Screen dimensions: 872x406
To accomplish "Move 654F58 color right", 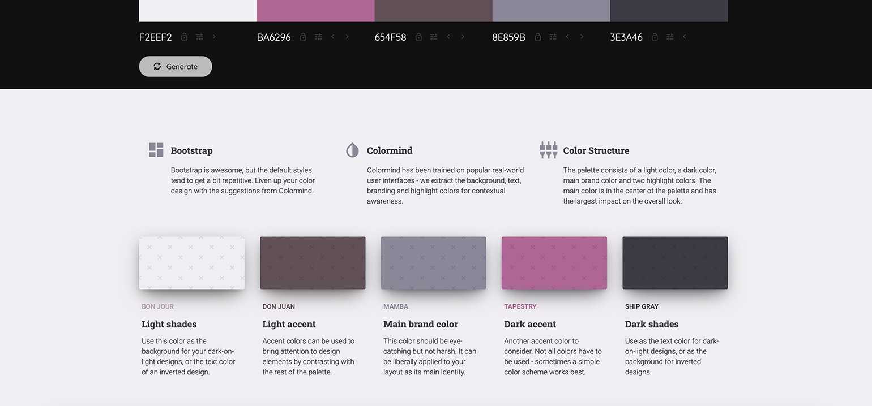I will pyautogui.click(x=463, y=37).
